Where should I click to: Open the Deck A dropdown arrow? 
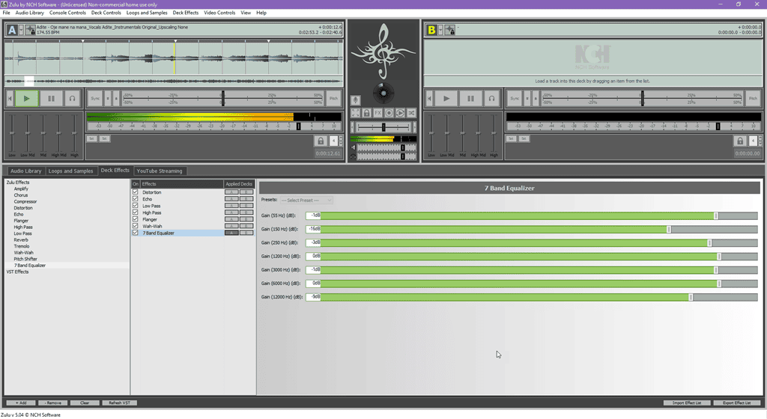click(x=21, y=30)
